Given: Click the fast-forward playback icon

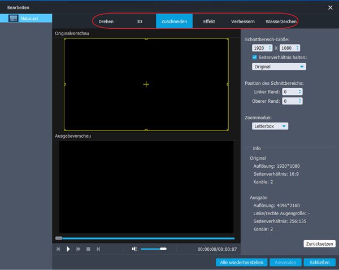Looking at the screenshot, I should 79,249.
